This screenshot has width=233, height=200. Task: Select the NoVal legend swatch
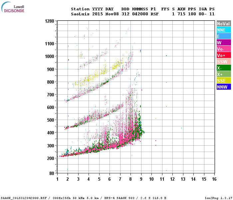click(x=224, y=24)
